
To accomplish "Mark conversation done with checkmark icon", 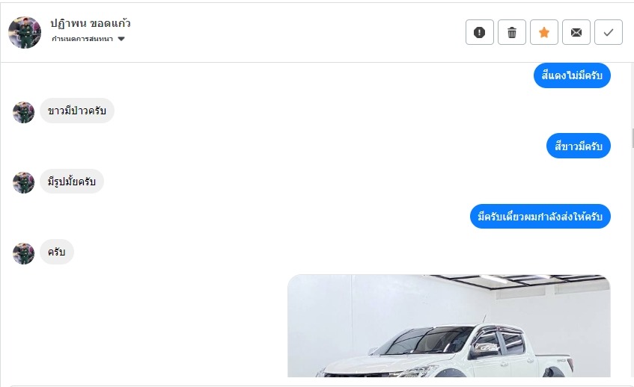I will [609, 32].
